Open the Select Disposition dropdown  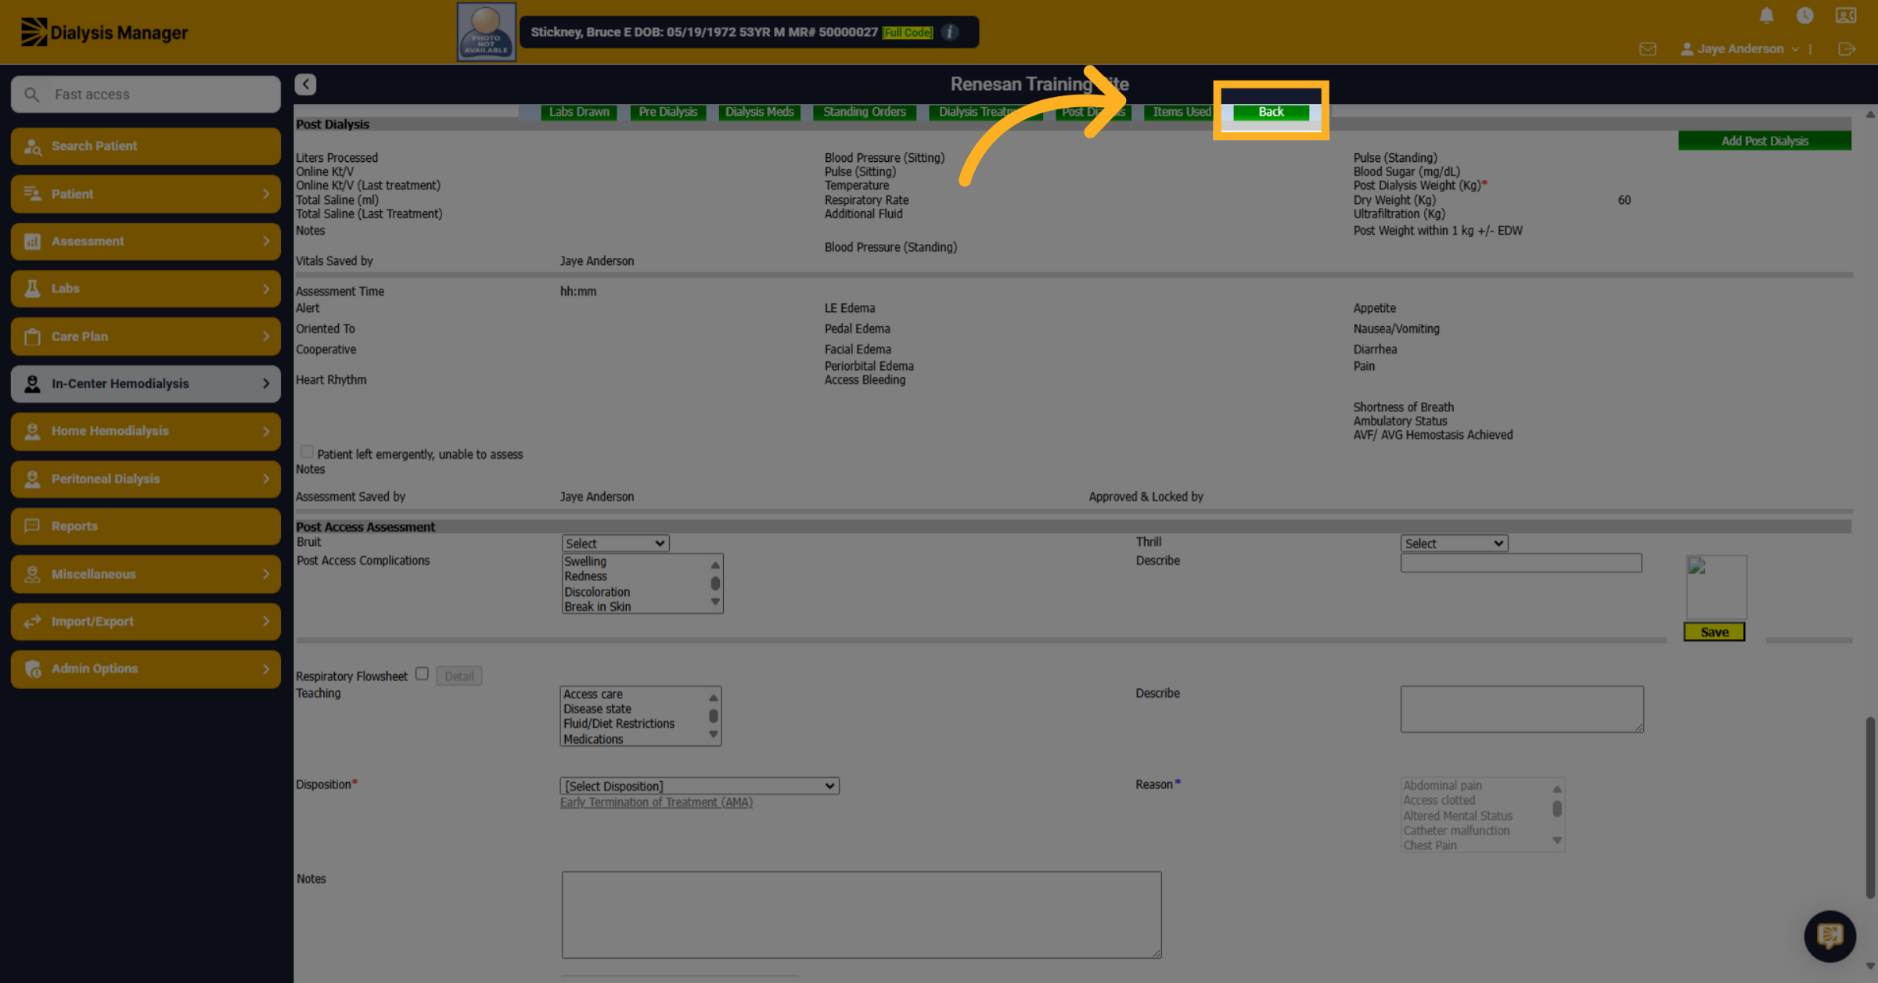pos(700,786)
